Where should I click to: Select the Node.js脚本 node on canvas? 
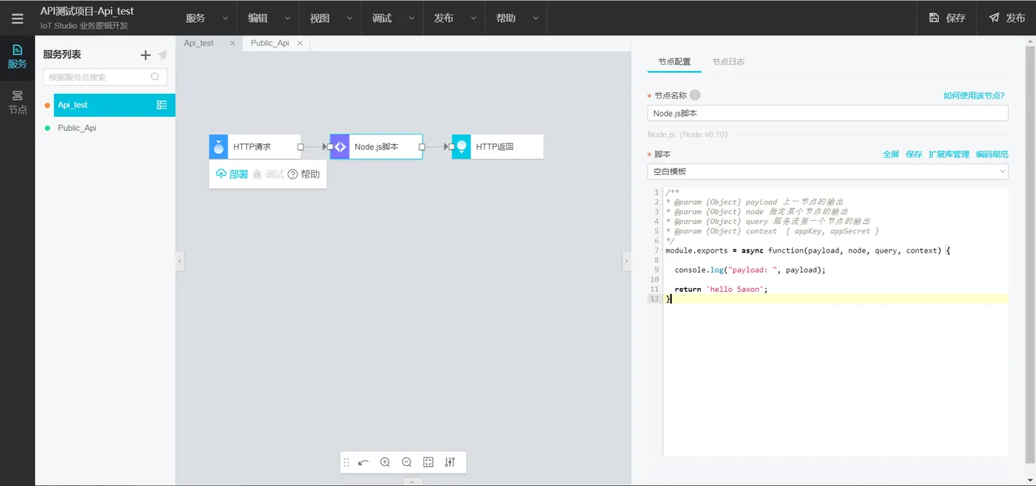point(376,146)
